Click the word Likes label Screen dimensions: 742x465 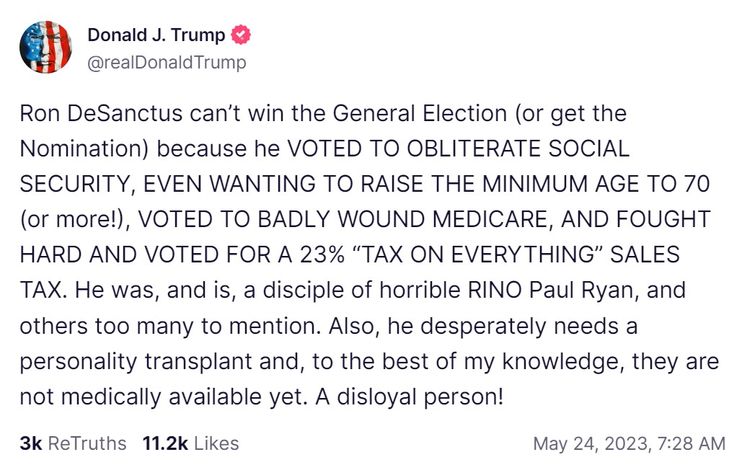(x=216, y=443)
